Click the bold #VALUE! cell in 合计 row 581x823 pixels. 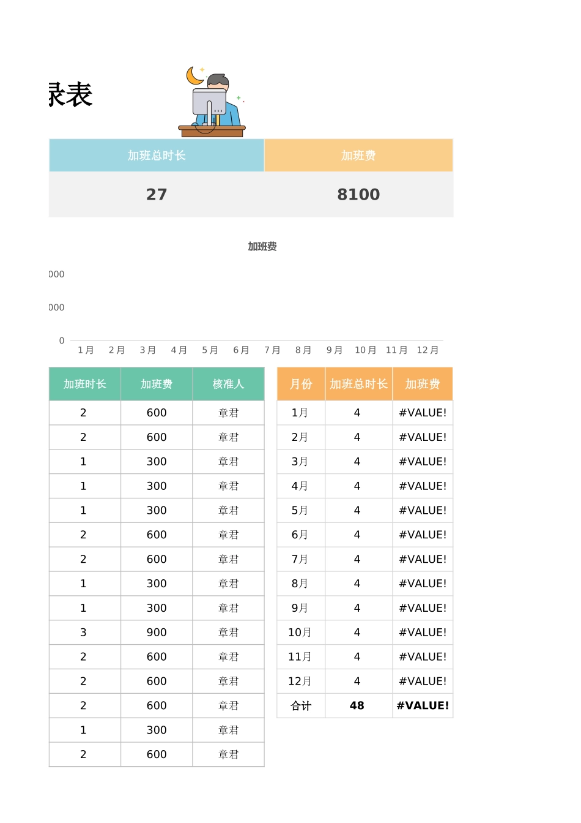click(423, 706)
